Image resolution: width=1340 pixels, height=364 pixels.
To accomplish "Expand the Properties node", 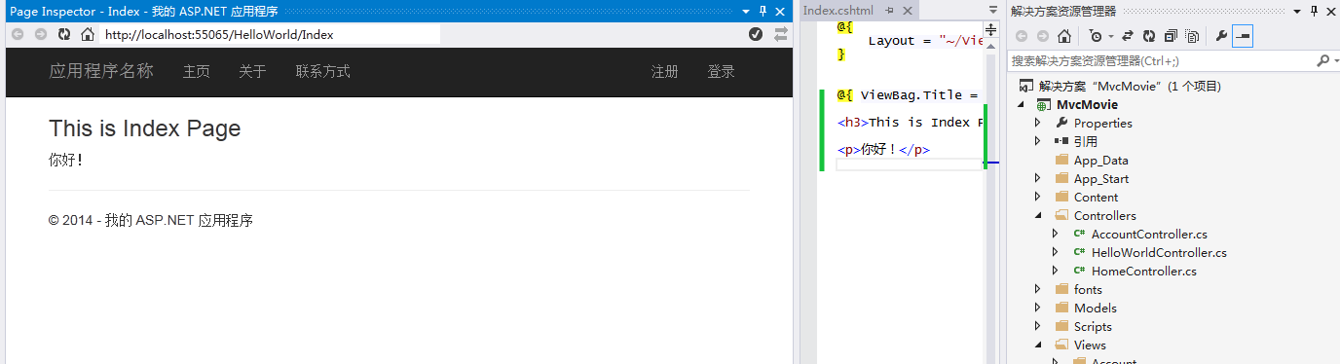I will click(x=1038, y=123).
